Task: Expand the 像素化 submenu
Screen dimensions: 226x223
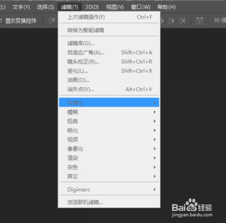Action: [x=109, y=149]
